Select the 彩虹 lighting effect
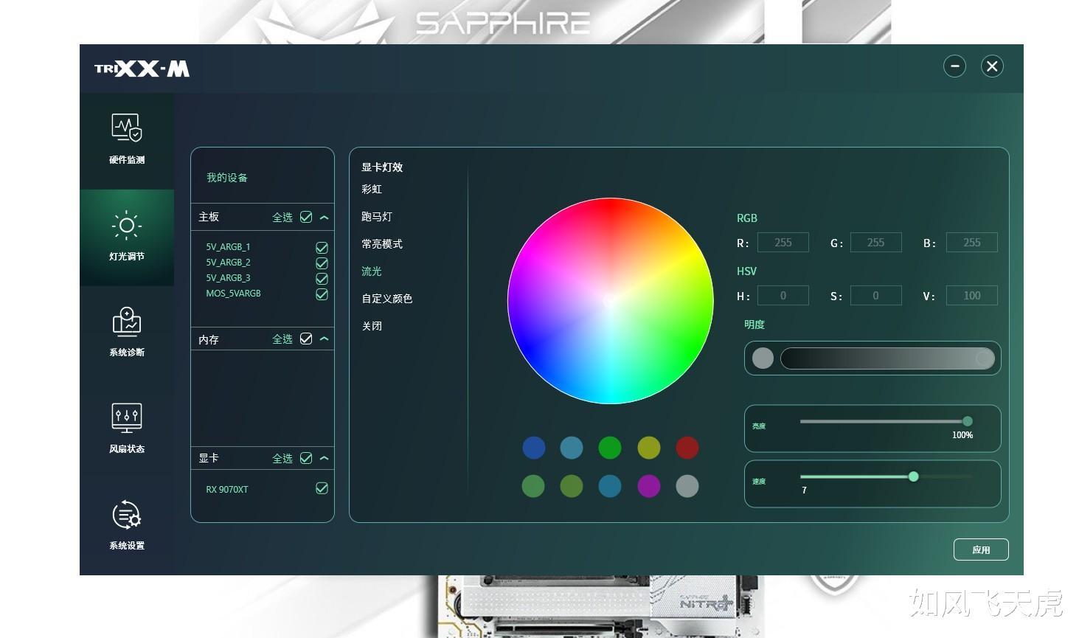Viewport: 1079px width, 638px height. (x=372, y=190)
